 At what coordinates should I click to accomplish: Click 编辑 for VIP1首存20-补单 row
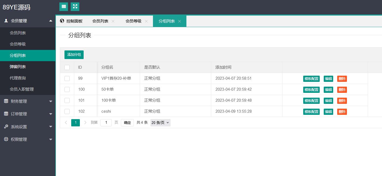[x=328, y=79]
